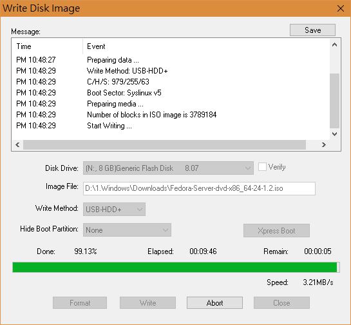The width and height of the screenshot is (351, 325).
Task: Click the green write progress bar
Action: [176, 267]
